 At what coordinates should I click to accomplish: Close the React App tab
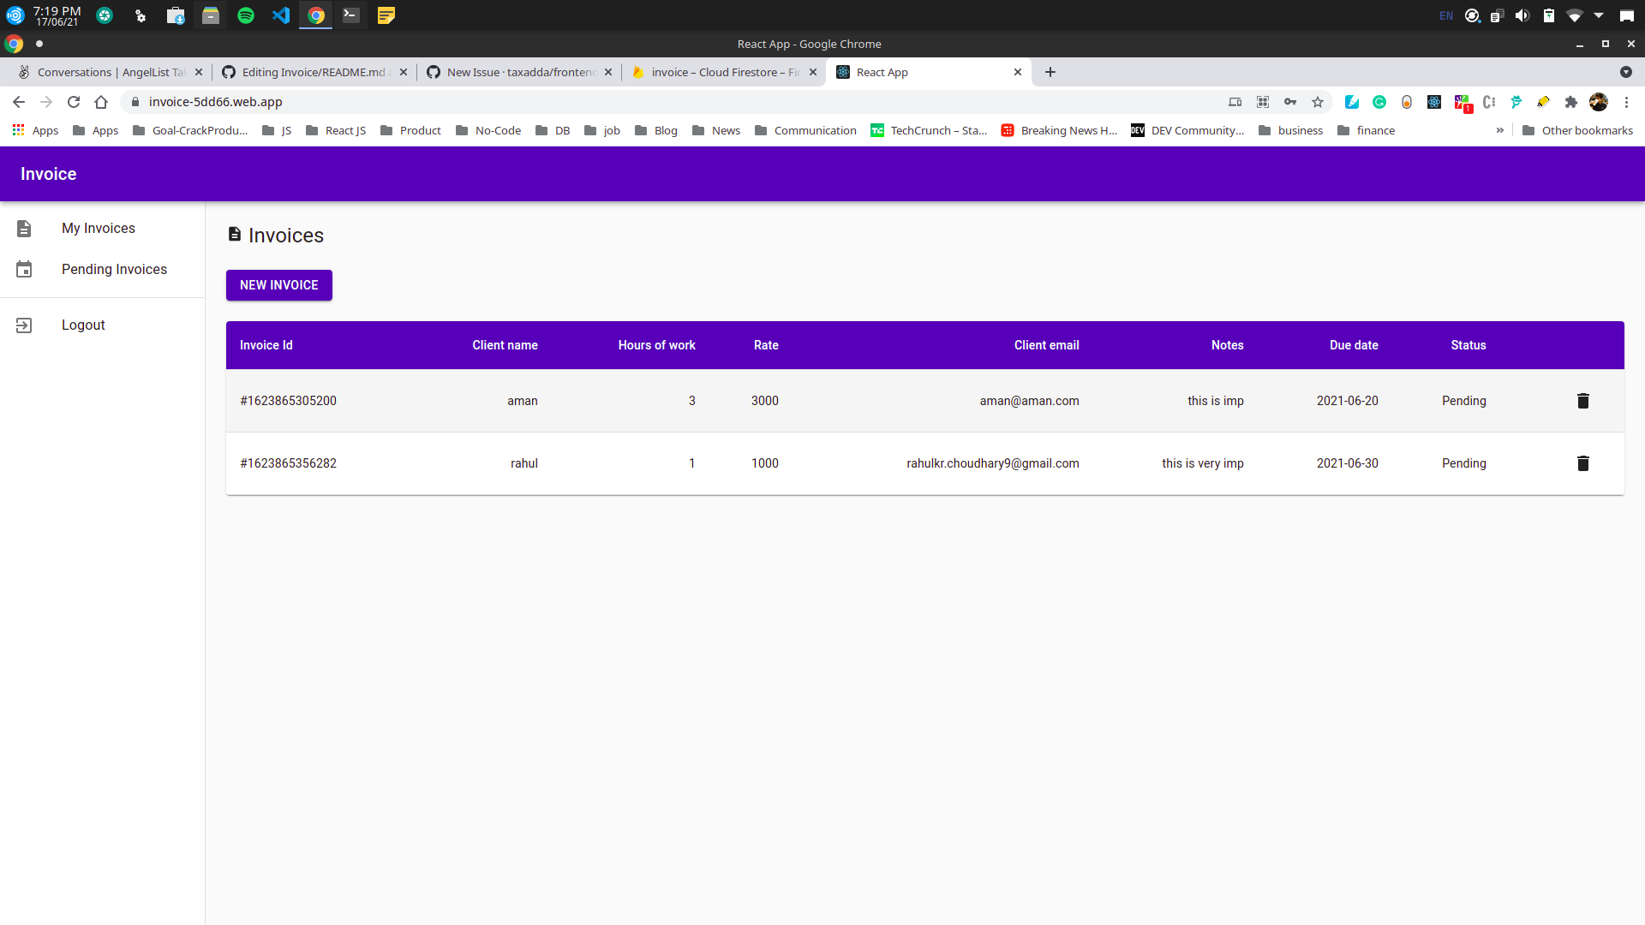pos(1018,72)
